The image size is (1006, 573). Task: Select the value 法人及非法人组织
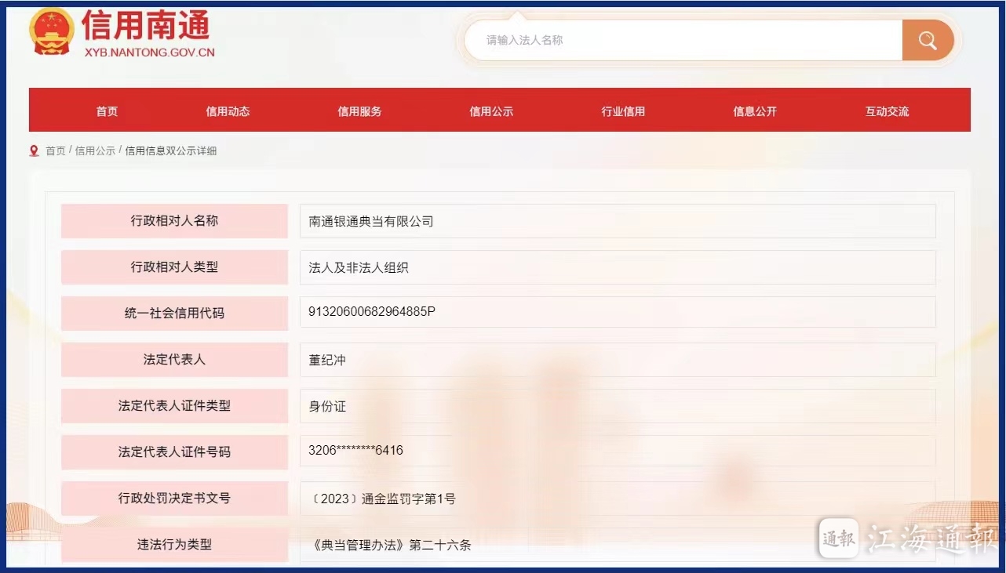(359, 267)
